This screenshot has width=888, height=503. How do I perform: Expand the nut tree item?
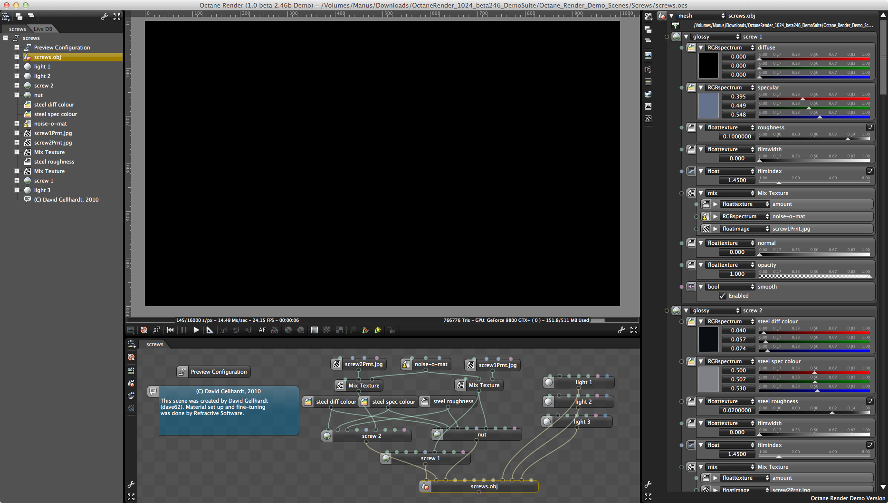click(17, 95)
